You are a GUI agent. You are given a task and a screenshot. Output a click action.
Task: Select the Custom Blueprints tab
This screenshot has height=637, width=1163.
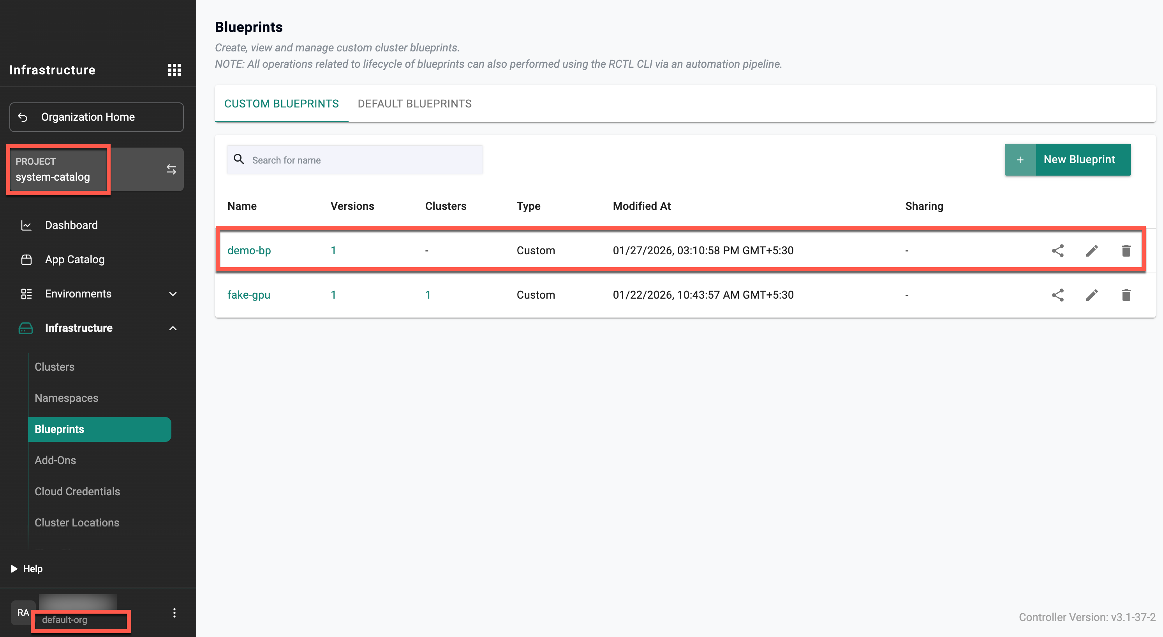click(x=281, y=104)
